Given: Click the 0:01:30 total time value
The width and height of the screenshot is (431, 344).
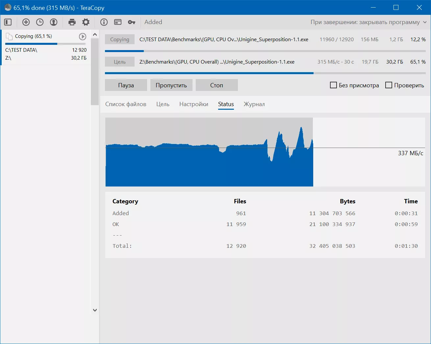Looking at the screenshot, I should point(406,246).
